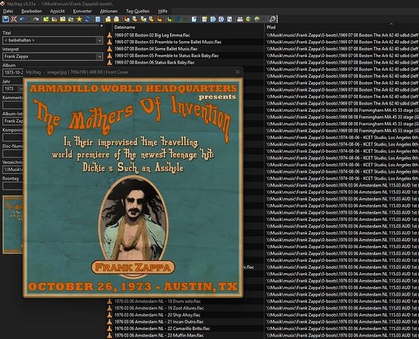Click the VLC cone icon for Big Leg Emma

(109, 34)
